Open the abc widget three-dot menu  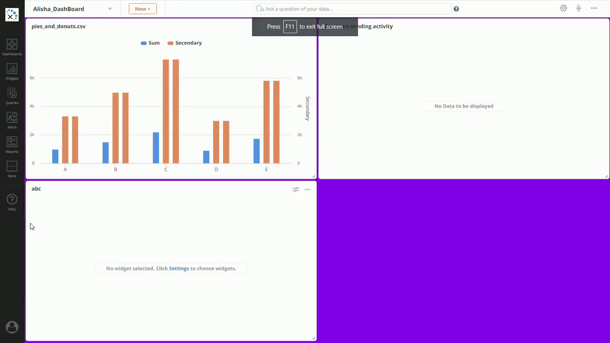tap(307, 190)
